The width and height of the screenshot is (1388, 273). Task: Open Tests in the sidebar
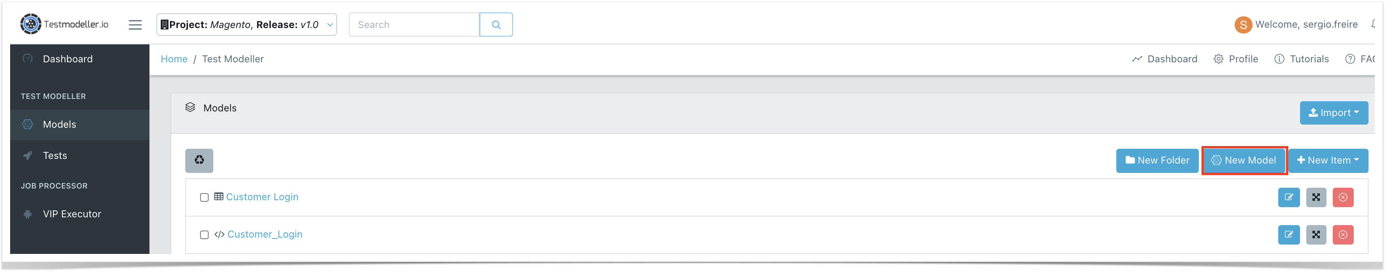click(55, 155)
